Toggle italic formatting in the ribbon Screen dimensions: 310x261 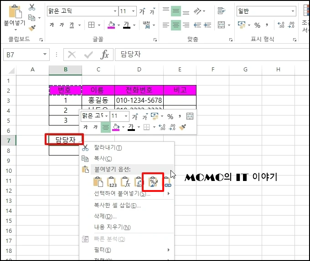[62, 25]
